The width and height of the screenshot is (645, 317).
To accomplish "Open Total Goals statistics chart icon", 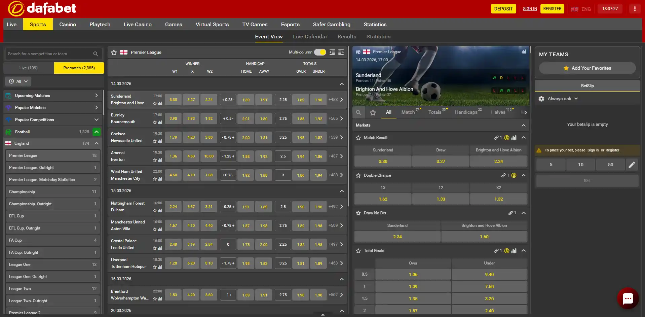I will coord(514,251).
